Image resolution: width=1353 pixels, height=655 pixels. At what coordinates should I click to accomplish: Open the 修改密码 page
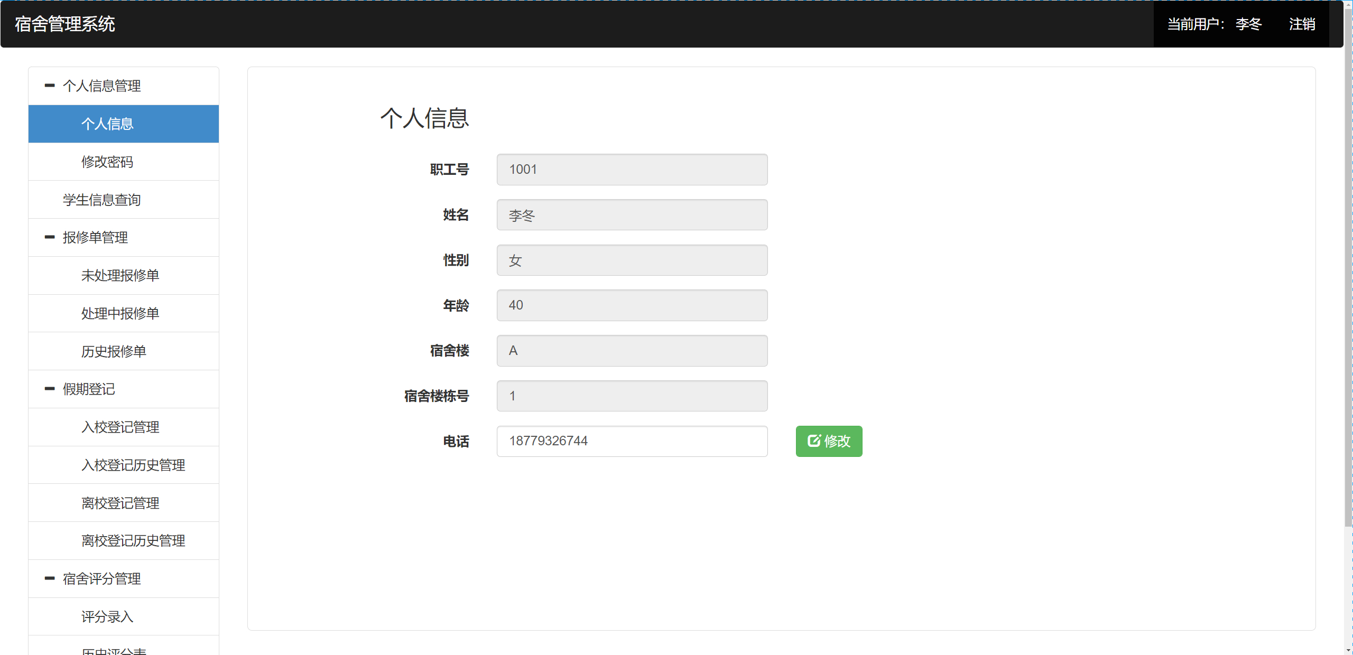tap(108, 162)
